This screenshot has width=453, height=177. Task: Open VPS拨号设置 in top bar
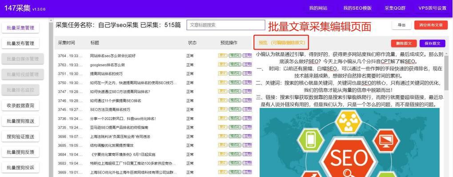pos(433,8)
